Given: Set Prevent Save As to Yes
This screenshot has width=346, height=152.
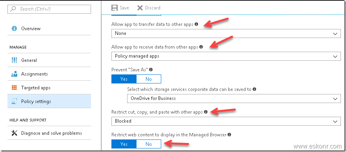Looking at the screenshot, I should click(x=124, y=79).
